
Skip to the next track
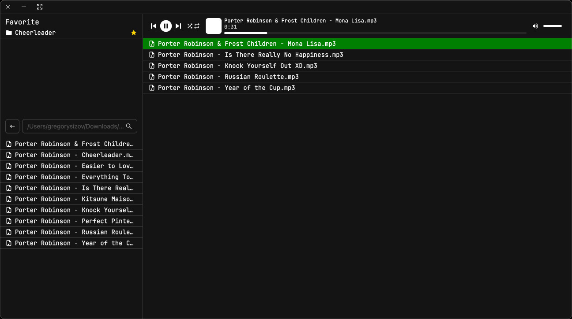[x=178, y=26]
